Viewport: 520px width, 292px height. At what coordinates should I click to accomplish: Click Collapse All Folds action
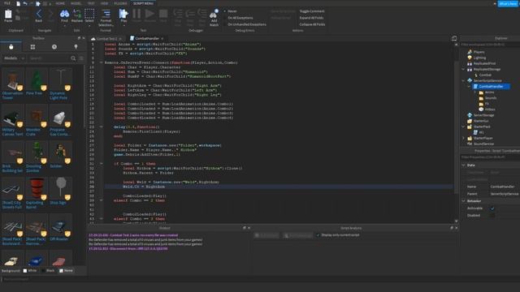tap(312, 24)
